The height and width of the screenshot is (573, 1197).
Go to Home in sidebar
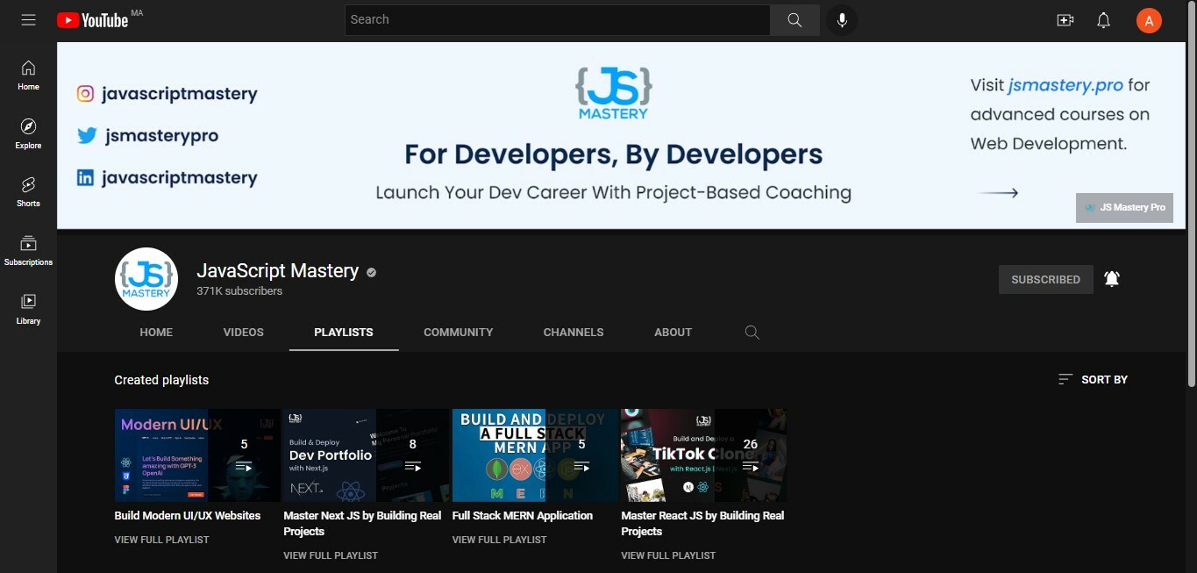[x=28, y=75]
